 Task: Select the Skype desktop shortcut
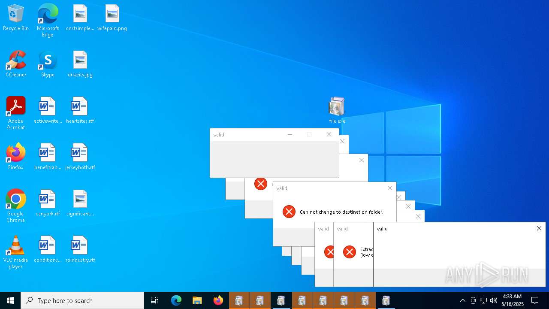point(48,64)
